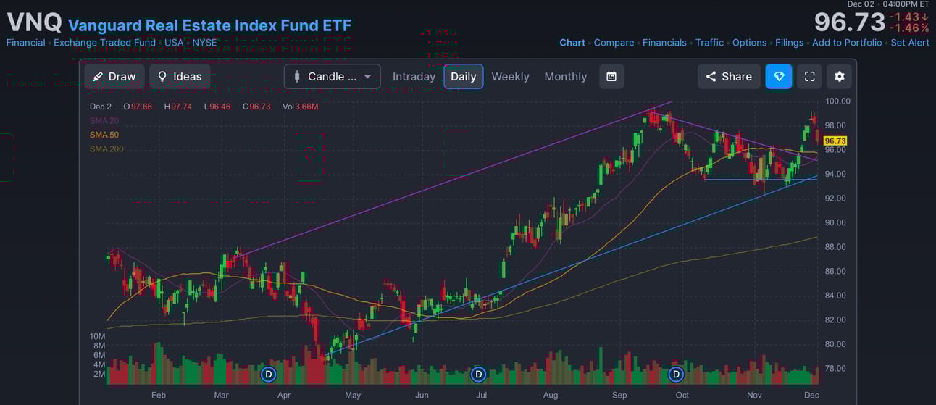Viewport: 936px width, 405px height.
Task: Click the SMA 50 indicator label
Action: tap(104, 135)
